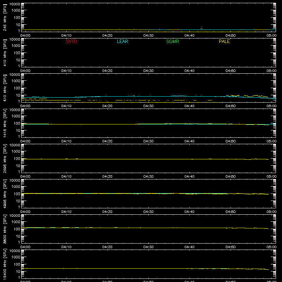Viewport: 282px width, 282px height.
Task: Click the green SGMR legend label
Action: click(172, 41)
